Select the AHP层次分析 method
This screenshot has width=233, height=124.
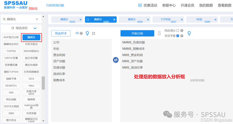click(11, 37)
